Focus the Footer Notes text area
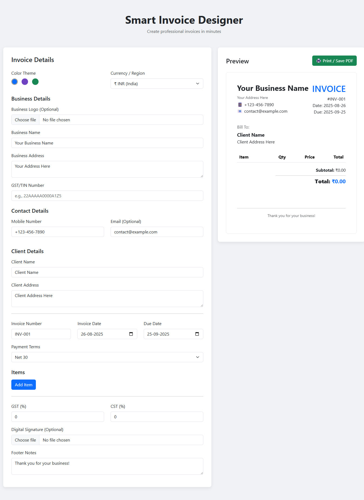Screen dimensions: 364x500 coord(107,466)
